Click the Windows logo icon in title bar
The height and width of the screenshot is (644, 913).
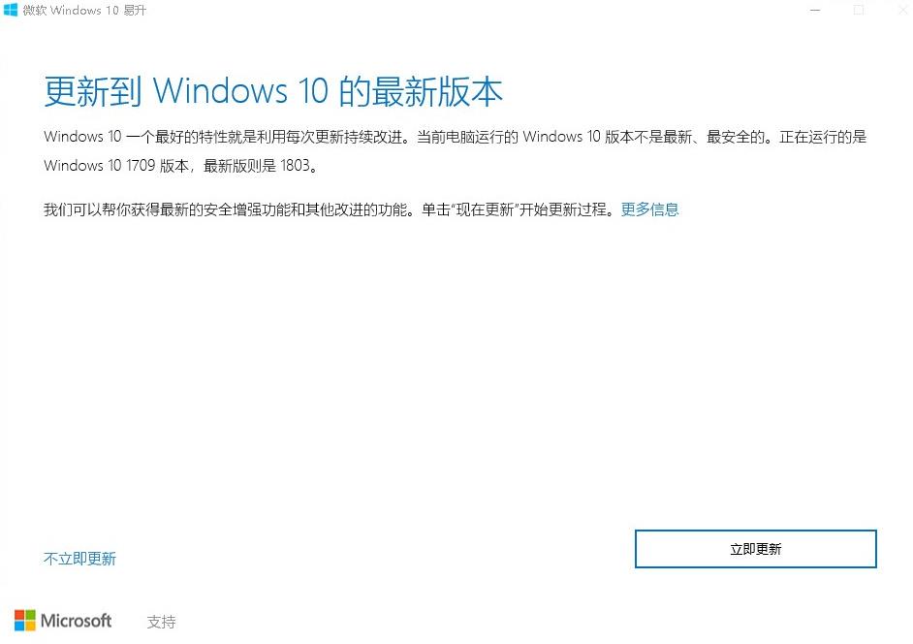click(x=11, y=10)
